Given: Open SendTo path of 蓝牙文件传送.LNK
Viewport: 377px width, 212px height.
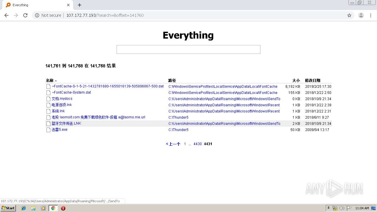Looking at the screenshot, I should (224, 124).
